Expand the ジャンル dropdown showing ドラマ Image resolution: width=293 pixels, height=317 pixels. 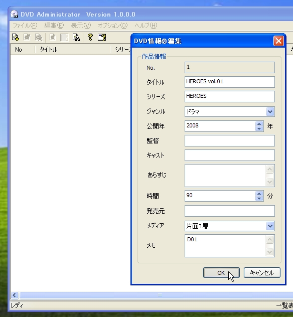[x=270, y=111]
